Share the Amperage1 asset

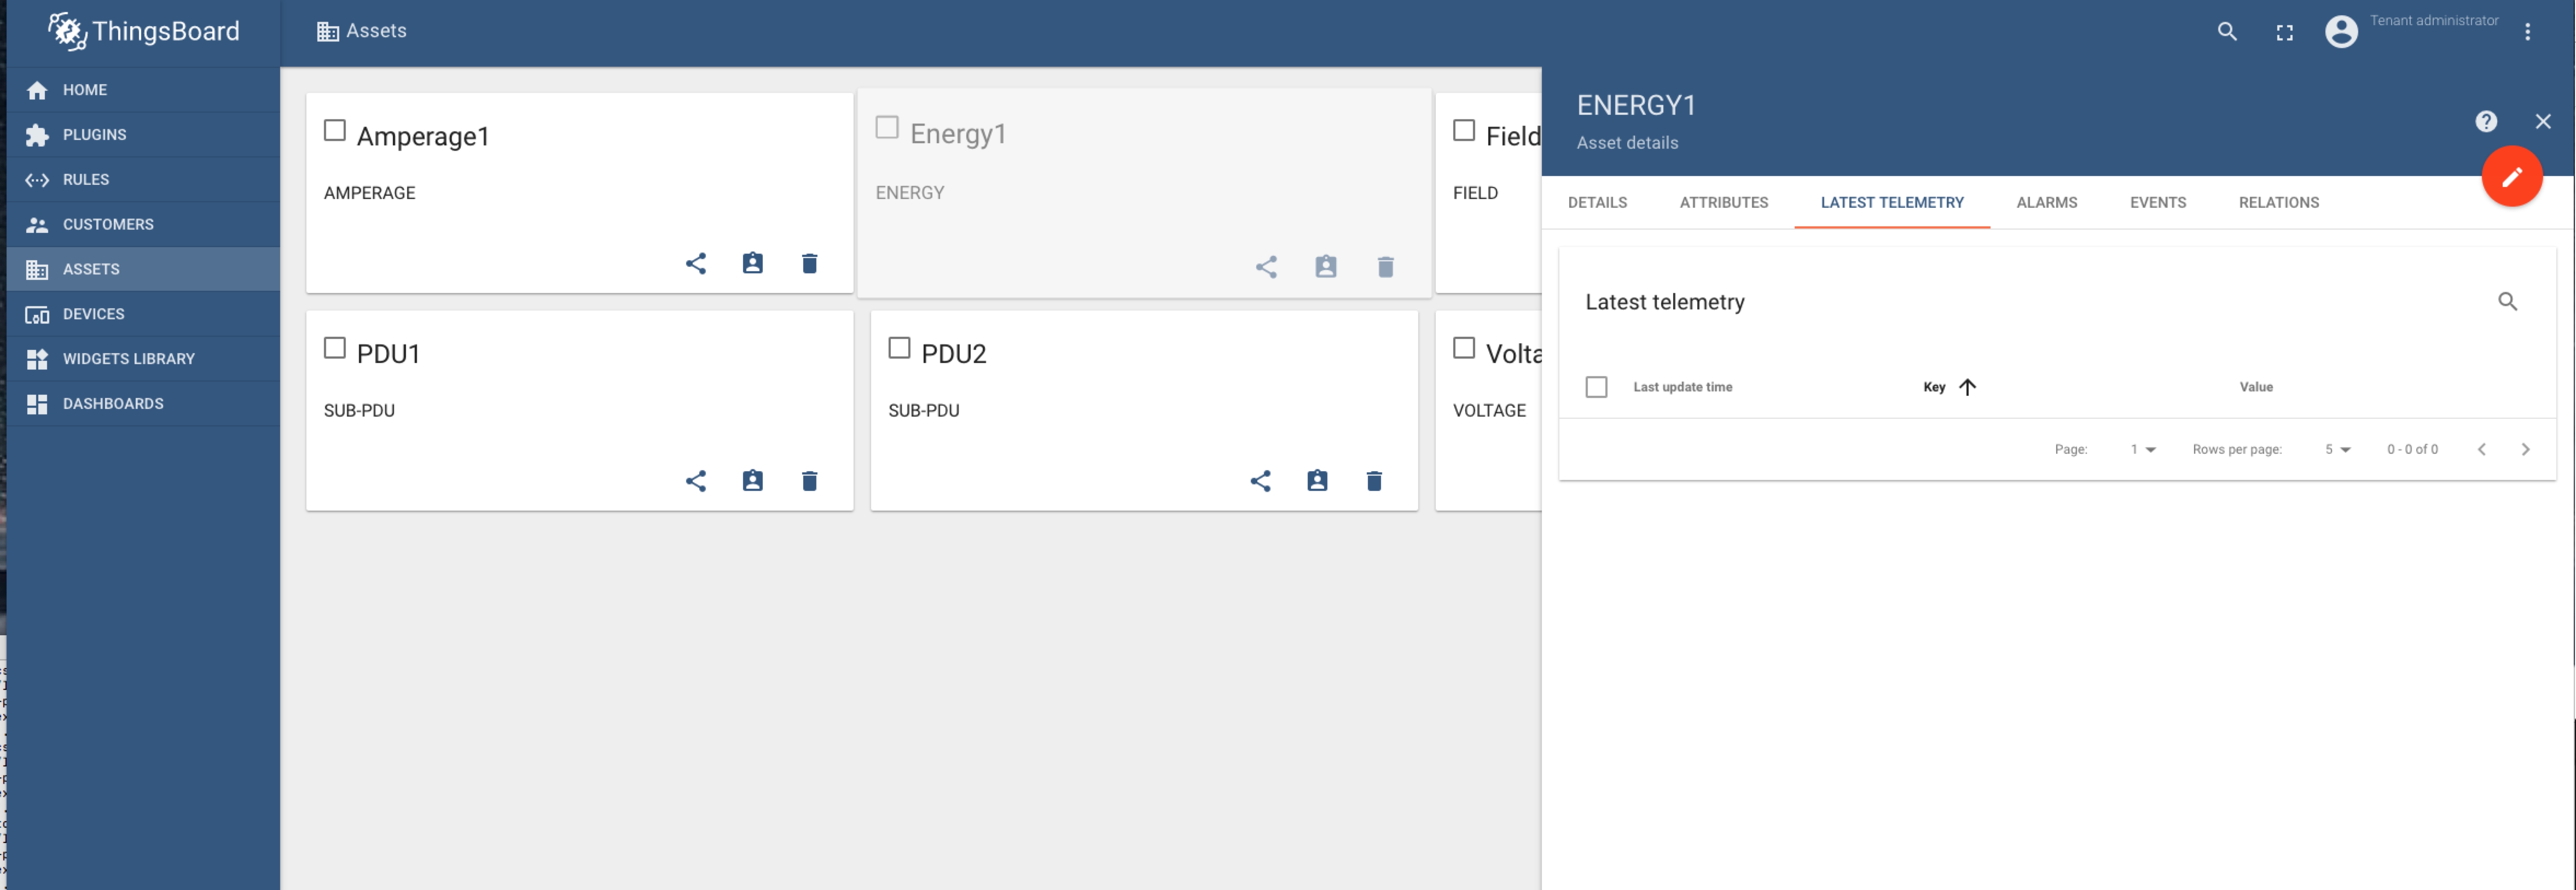[697, 263]
